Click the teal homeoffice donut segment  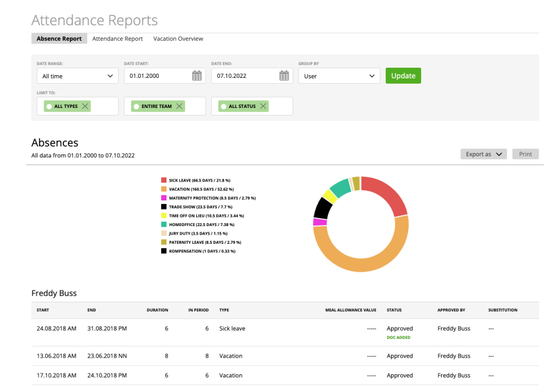point(341,187)
